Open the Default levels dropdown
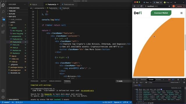This screenshot has width=186, height=104. point(175,83)
